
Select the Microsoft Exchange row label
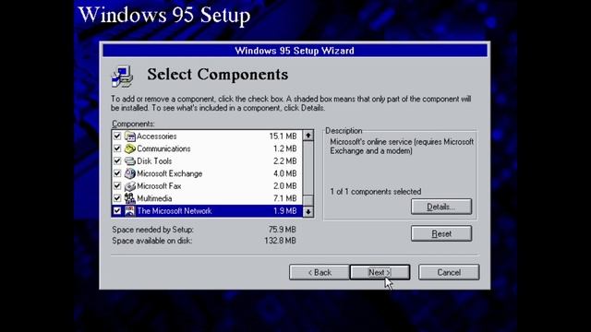click(x=170, y=173)
